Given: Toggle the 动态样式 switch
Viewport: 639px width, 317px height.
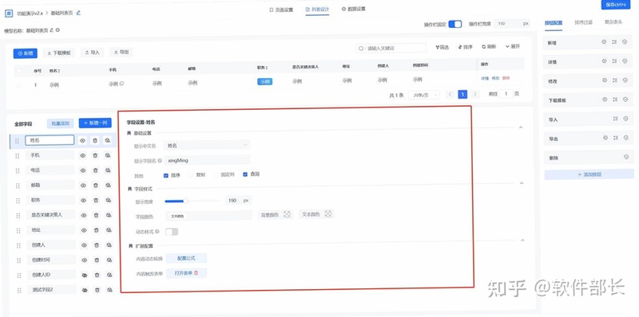Looking at the screenshot, I should point(172,232).
